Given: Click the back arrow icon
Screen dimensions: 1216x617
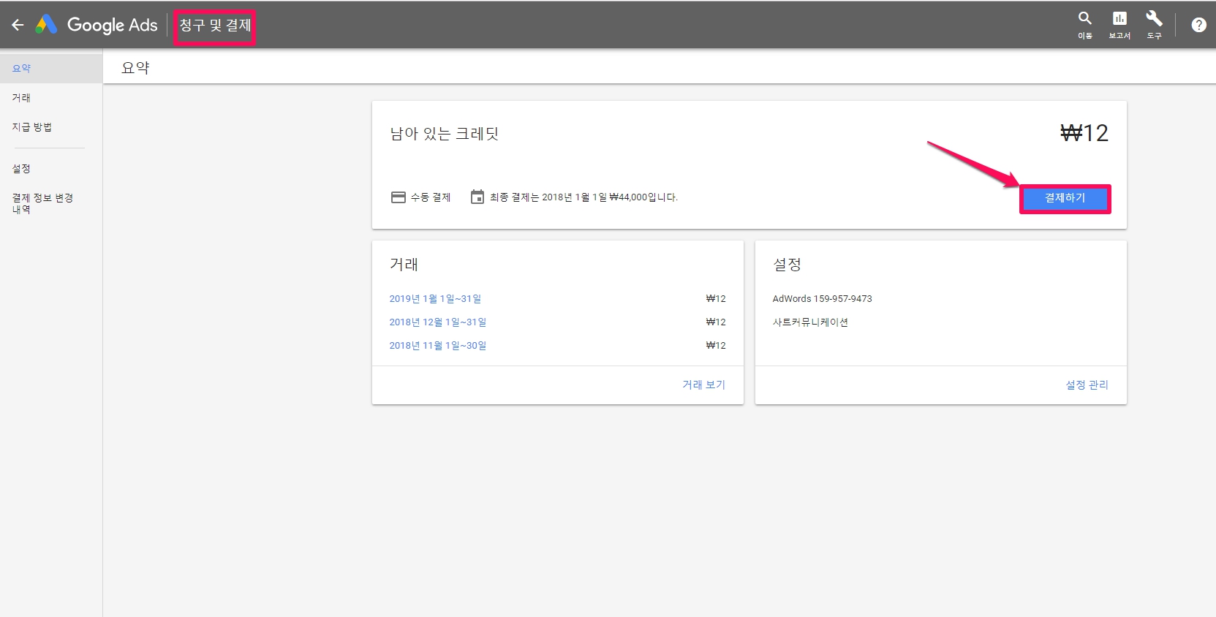Looking at the screenshot, I should pyautogui.click(x=18, y=25).
